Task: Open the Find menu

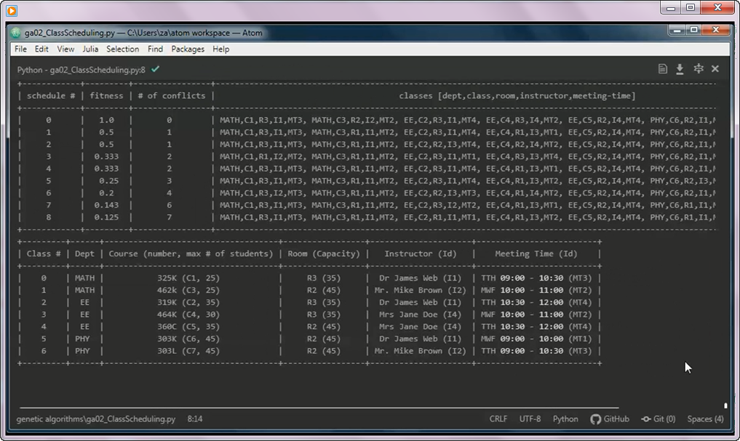Action: (155, 49)
